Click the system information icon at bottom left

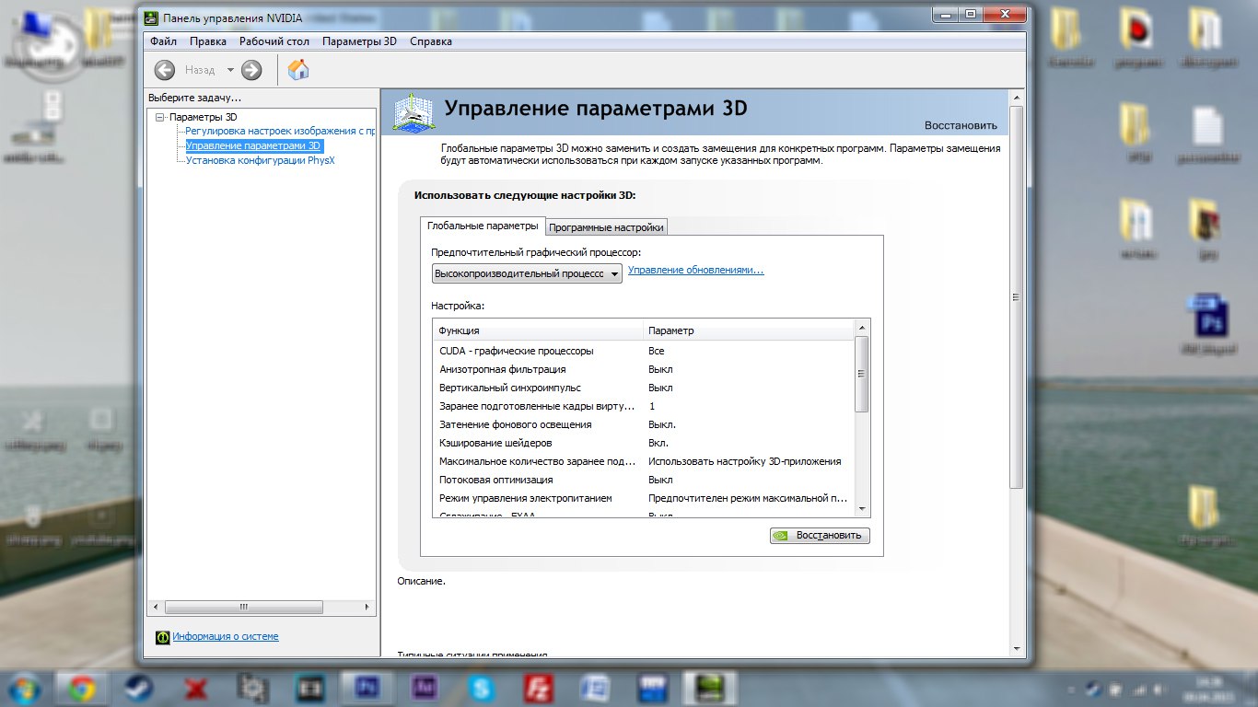tap(163, 637)
